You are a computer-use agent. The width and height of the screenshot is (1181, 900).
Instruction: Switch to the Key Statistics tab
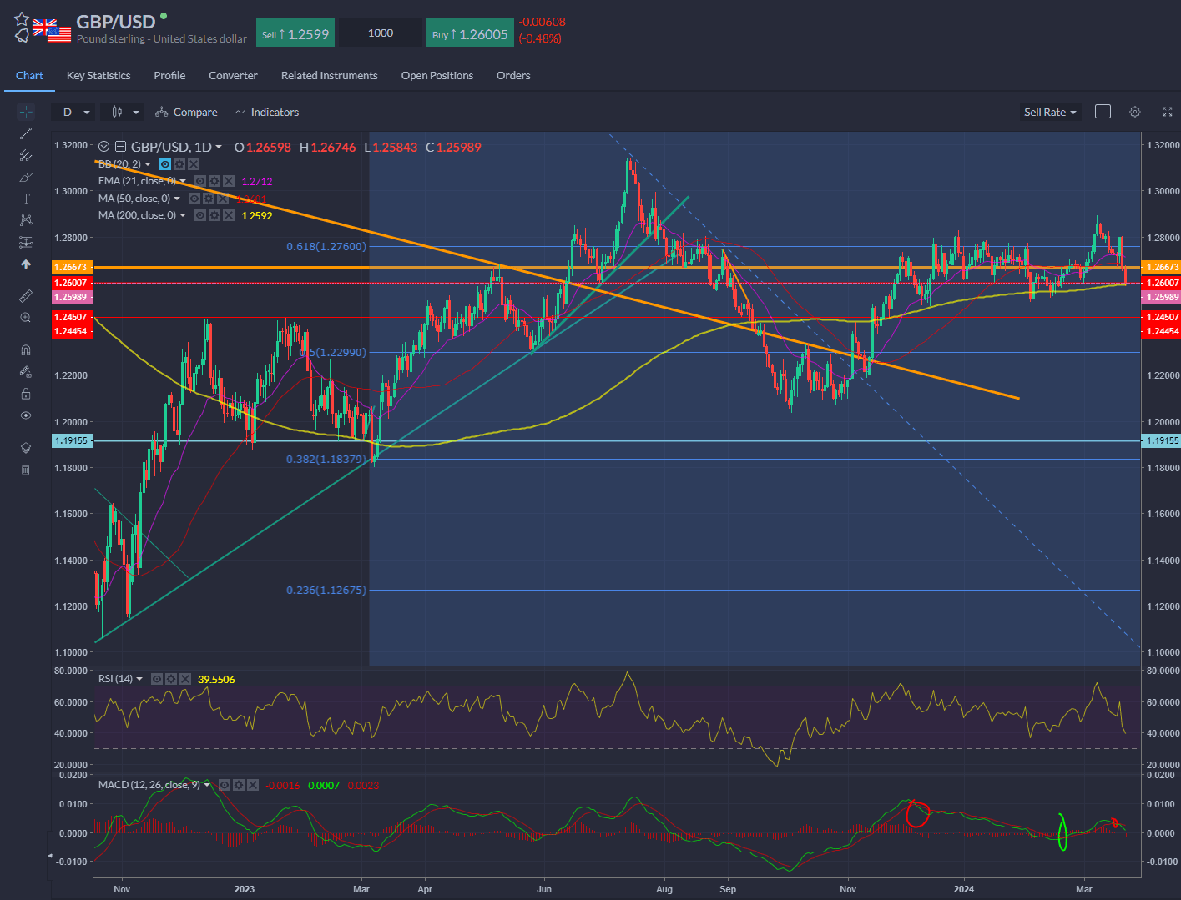pyautogui.click(x=98, y=75)
